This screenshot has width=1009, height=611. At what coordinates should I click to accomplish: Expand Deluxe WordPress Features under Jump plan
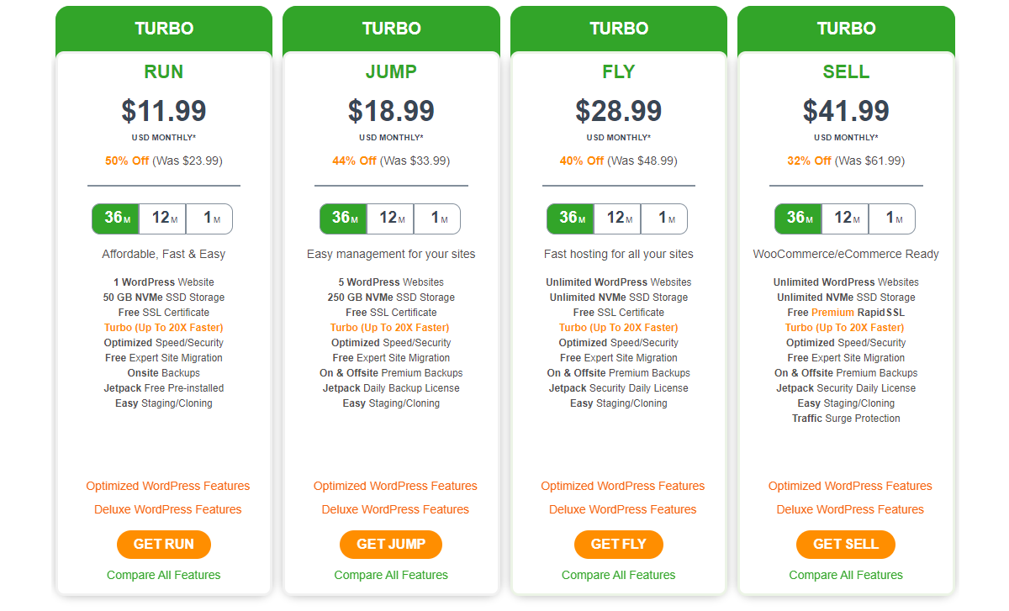[x=395, y=509]
